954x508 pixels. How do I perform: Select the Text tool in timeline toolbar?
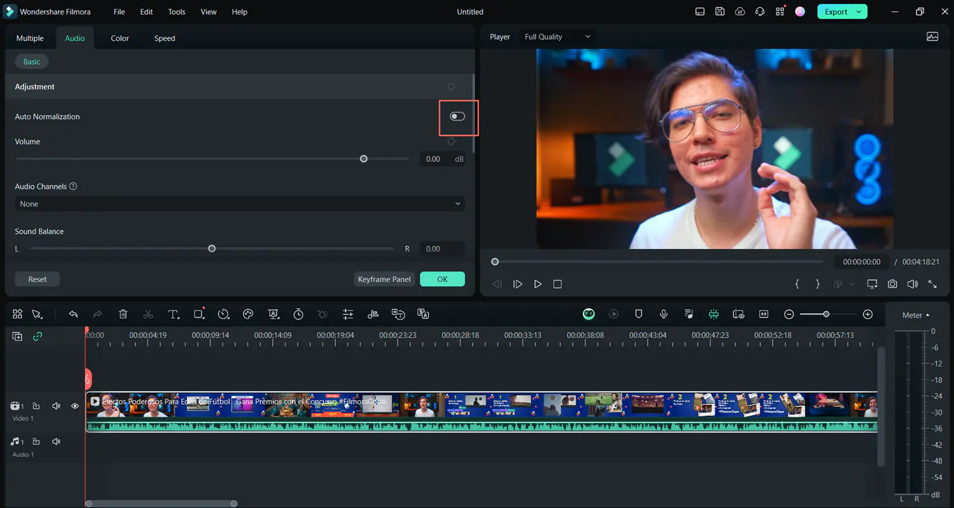point(173,314)
